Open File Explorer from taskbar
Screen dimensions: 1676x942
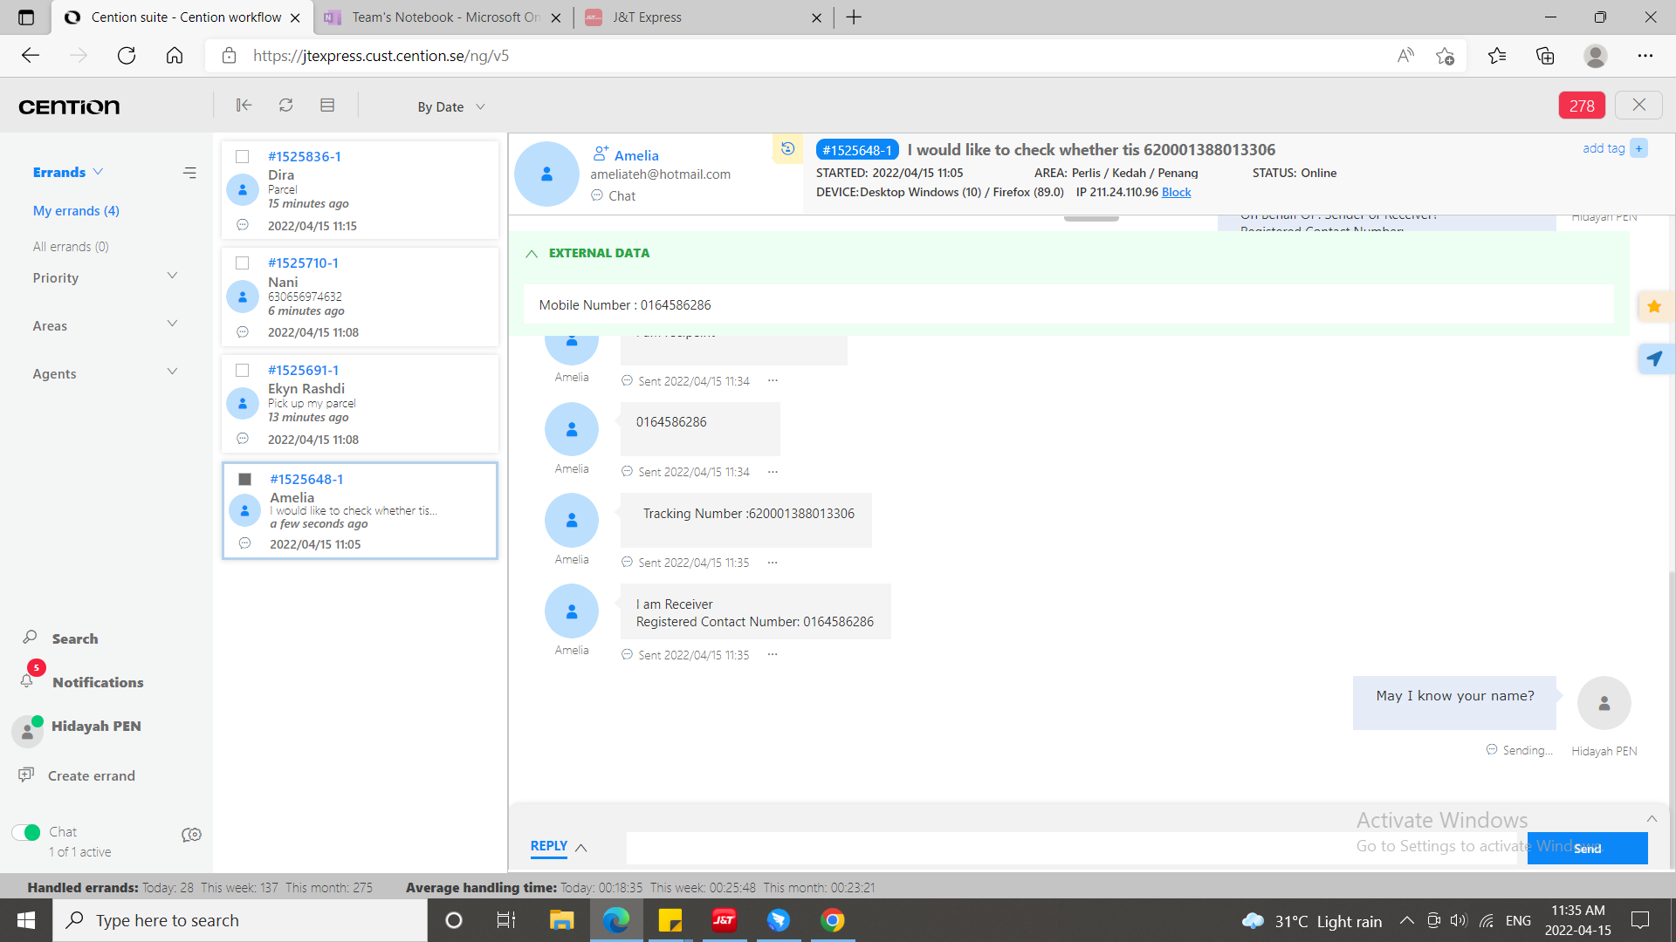(561, 920)
